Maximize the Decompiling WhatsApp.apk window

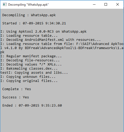click(106, 4)
